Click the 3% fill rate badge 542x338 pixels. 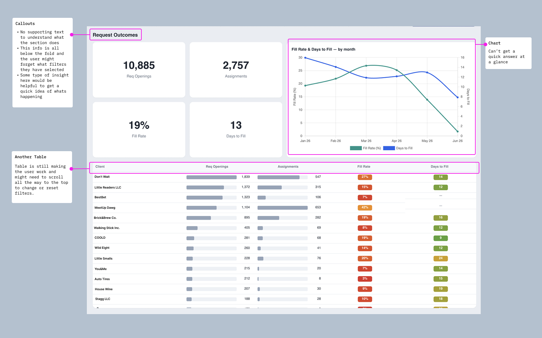365,279
